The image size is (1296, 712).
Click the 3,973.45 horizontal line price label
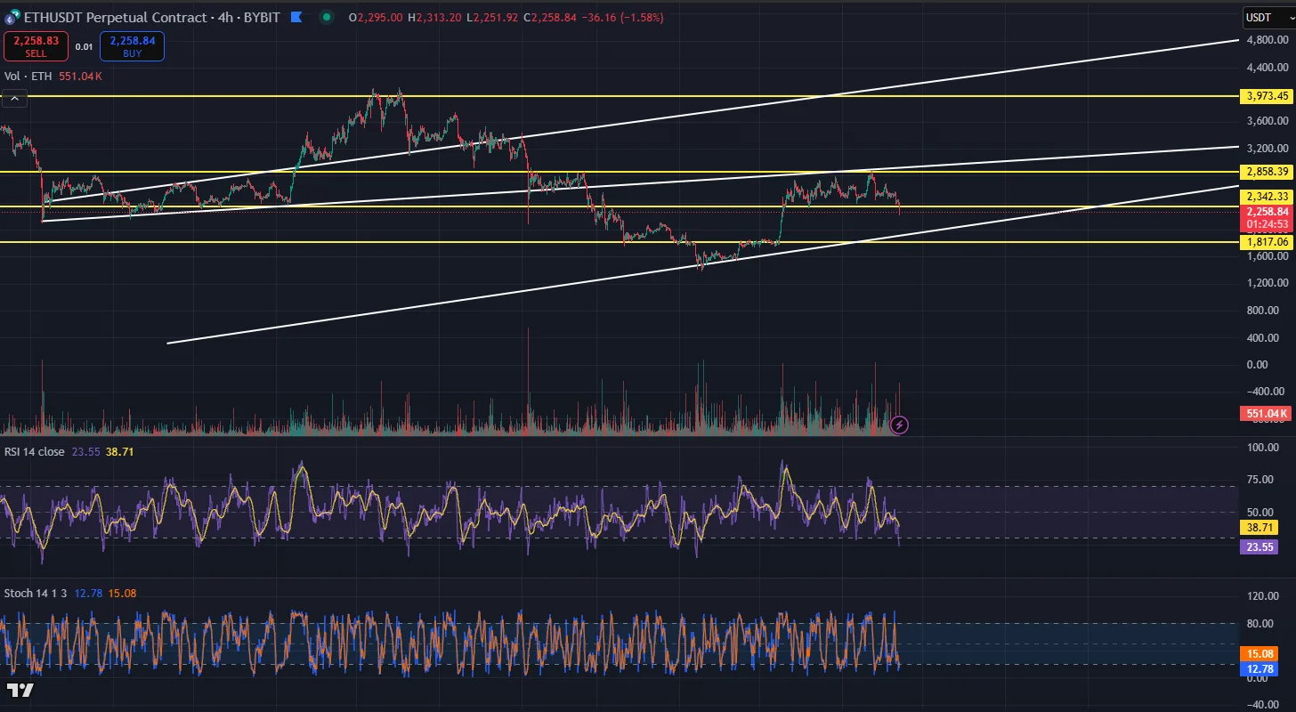click(1266, 96)
